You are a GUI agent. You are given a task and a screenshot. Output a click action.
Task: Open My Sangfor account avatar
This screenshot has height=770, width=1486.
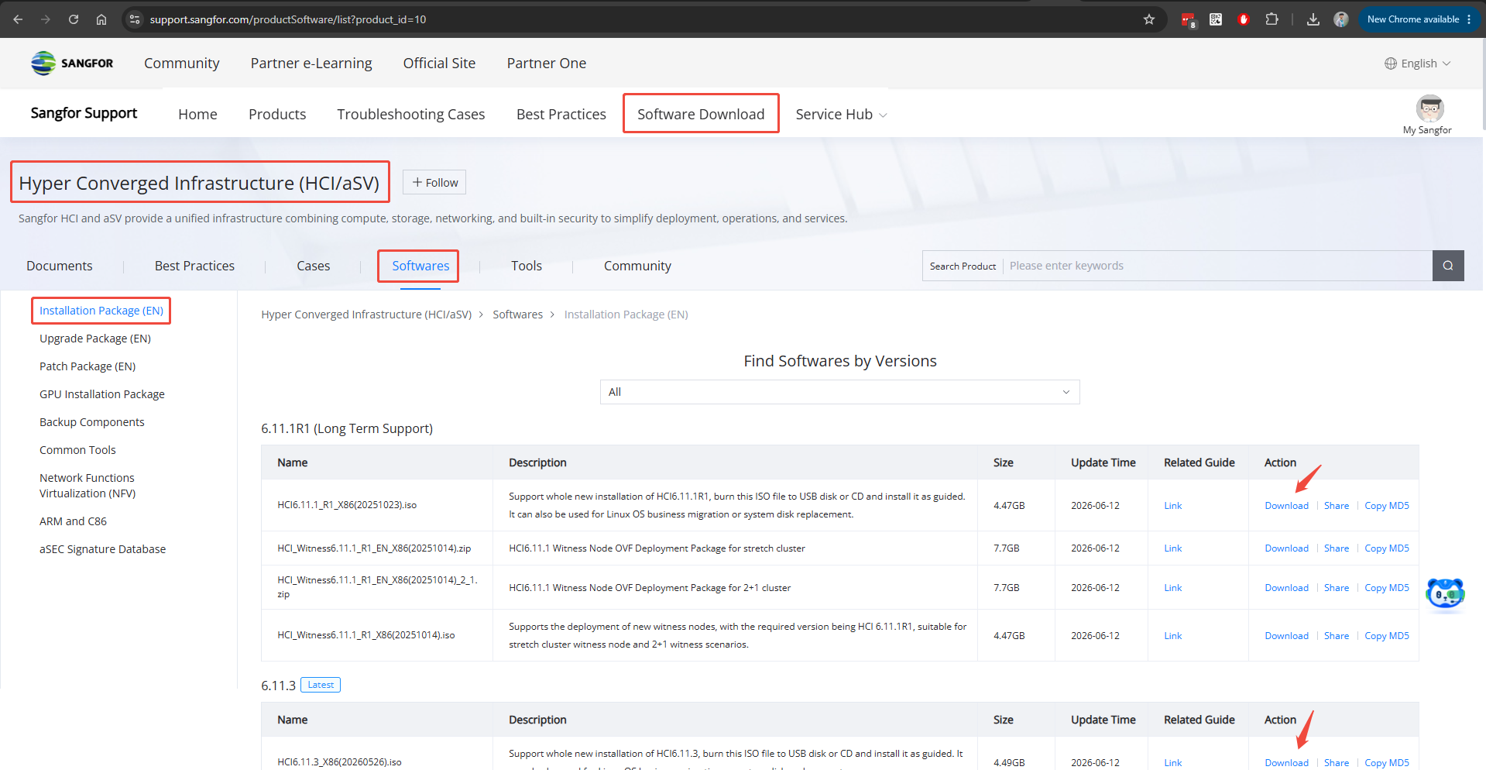tap(1429, 108)
